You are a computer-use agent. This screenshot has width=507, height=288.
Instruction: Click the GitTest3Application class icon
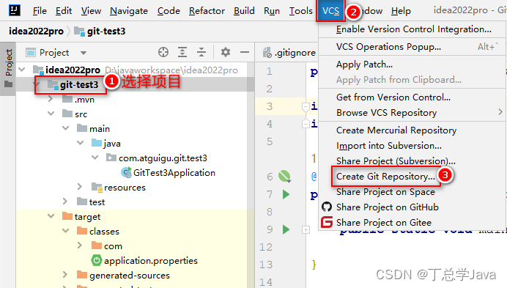pyautogui.click(x=126, y=172)
